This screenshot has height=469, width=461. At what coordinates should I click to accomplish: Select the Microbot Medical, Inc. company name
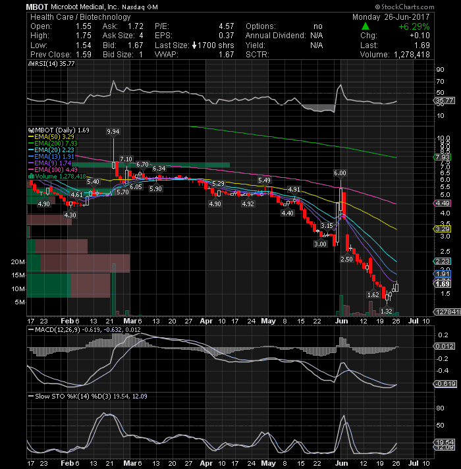[x=85, y=7]
